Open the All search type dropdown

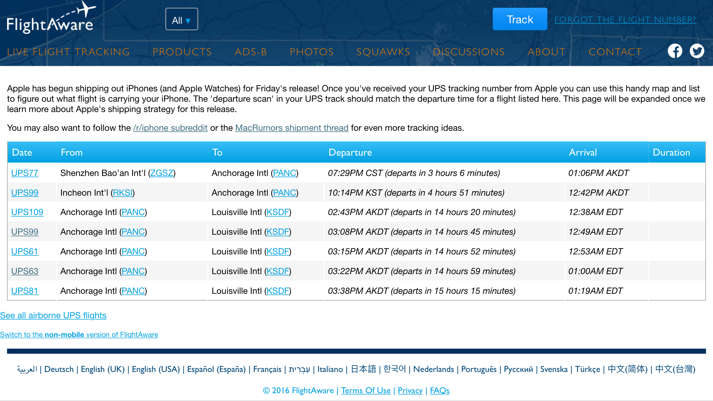point(181,19)
